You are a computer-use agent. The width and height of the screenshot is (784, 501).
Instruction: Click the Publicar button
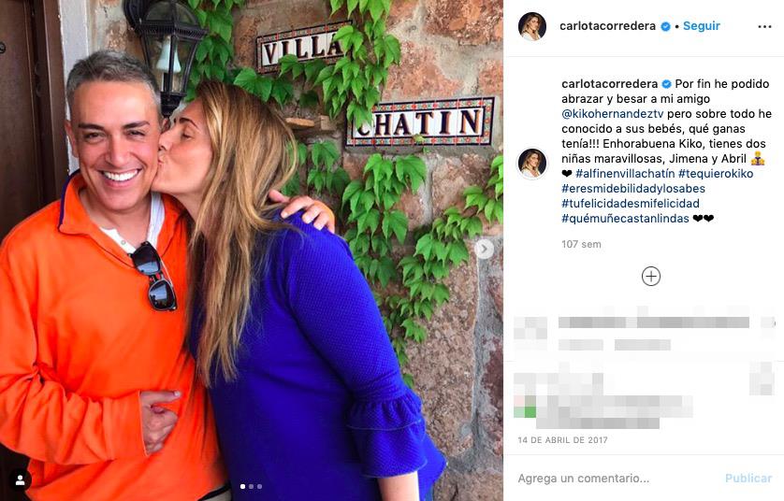pyautogui.click(x=748, y=479)
